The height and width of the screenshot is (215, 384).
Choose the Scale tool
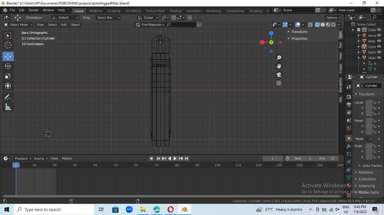coord(8,76)
